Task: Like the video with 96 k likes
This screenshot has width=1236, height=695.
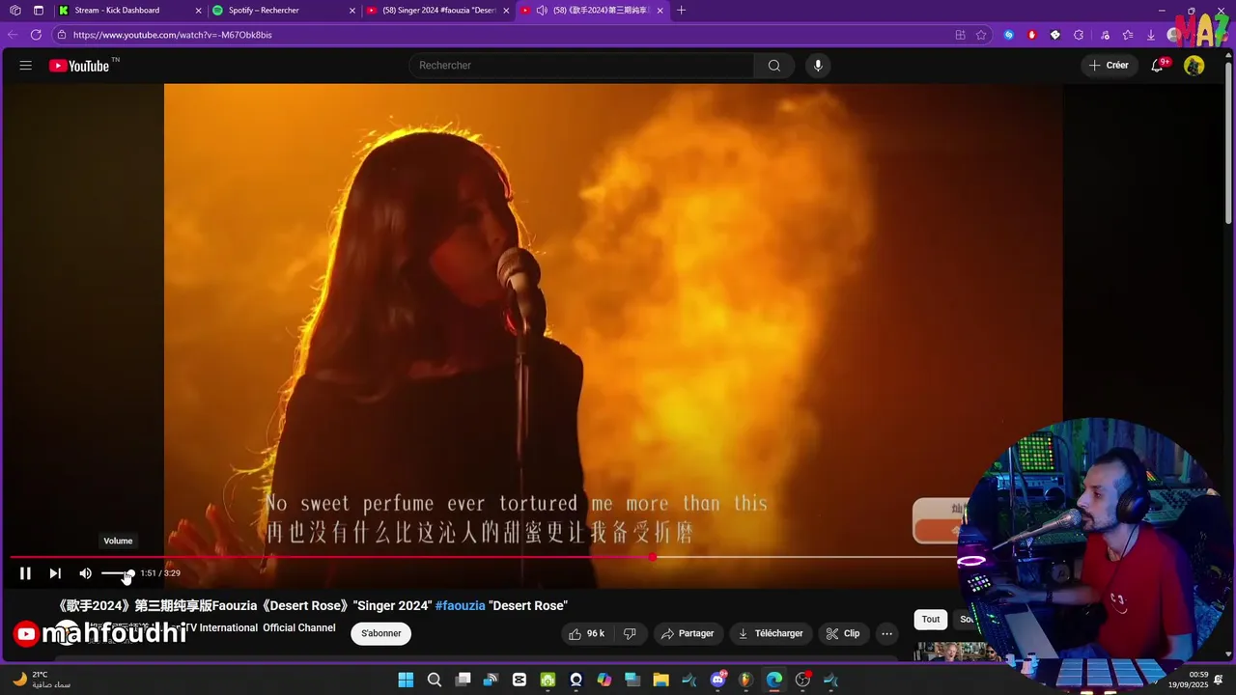Action: coord(587,633)
